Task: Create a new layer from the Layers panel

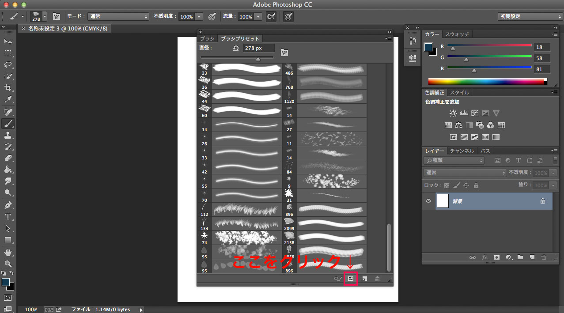Action: pos(532,257)
